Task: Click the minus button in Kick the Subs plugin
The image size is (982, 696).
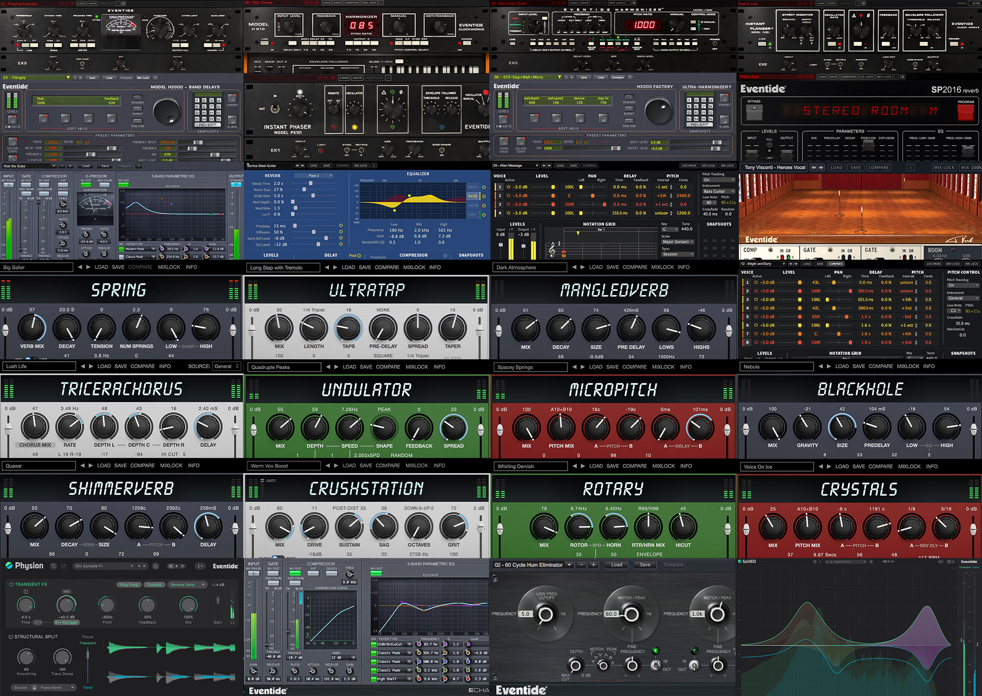Action: coord(62,166)
